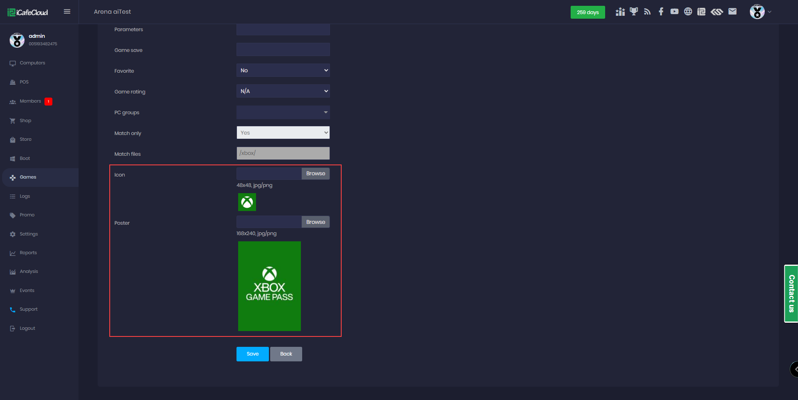Image resolution: width=798 pixels, height=400 pixels.
Task: Expand the Game rating dropdown
Action: pos(283,91)
